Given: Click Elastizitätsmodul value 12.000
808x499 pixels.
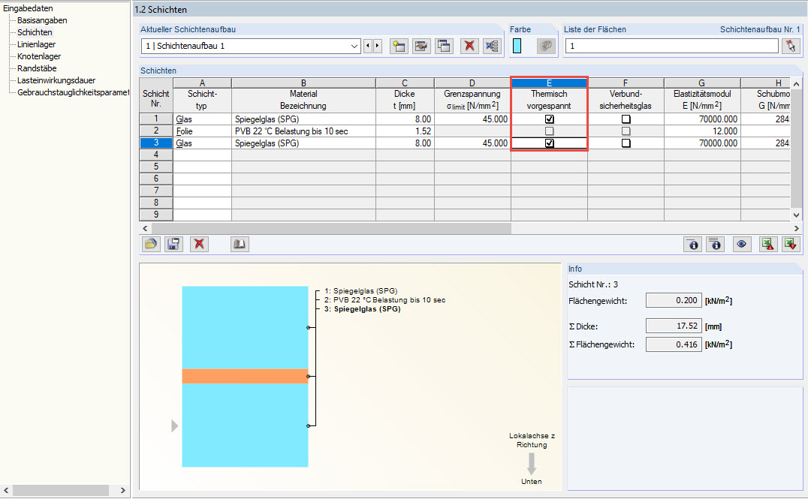Looking at the screenshot, I should pos(702,131).
